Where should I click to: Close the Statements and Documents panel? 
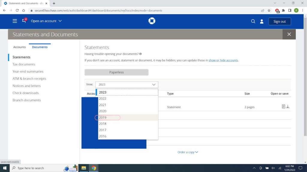coord(289,34)
